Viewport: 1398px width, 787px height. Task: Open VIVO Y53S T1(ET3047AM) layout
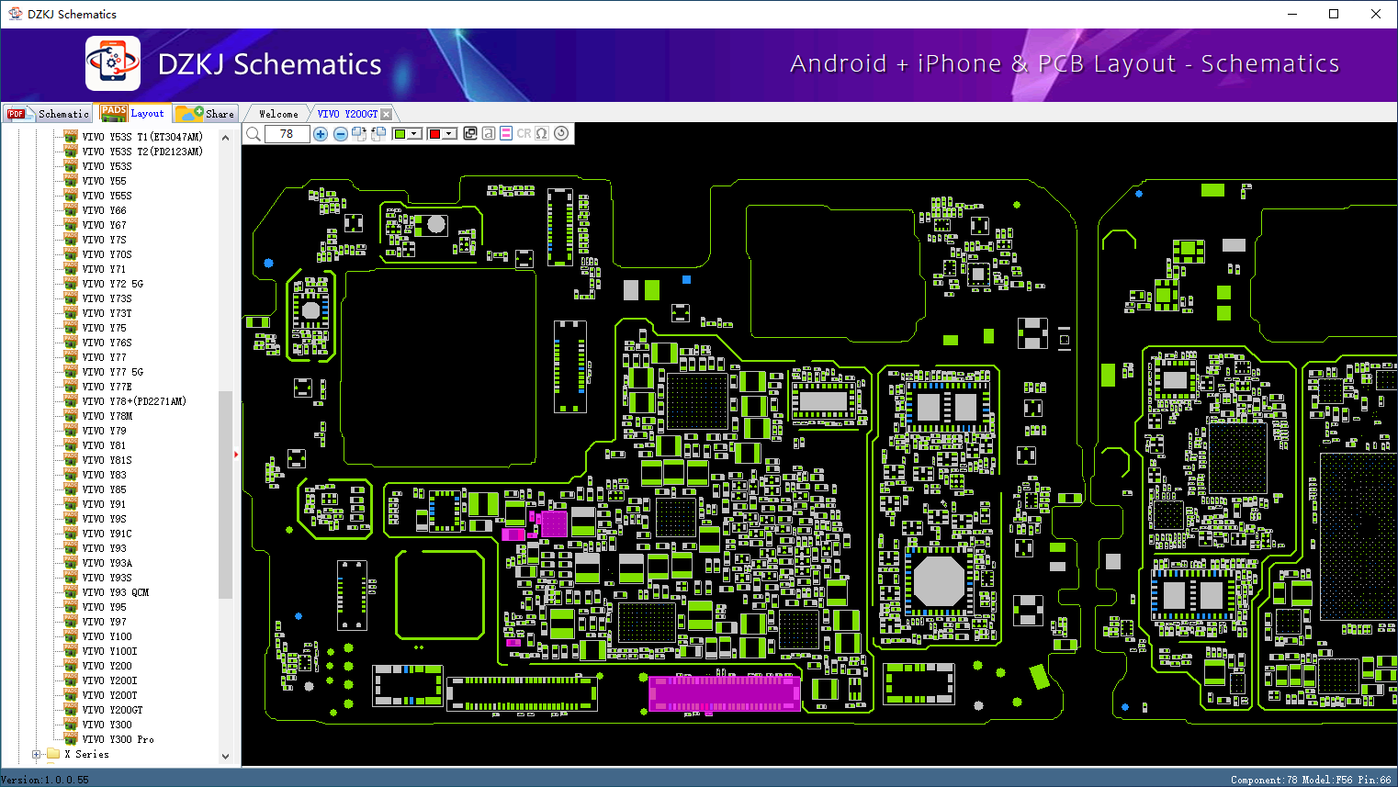(141, 137)
